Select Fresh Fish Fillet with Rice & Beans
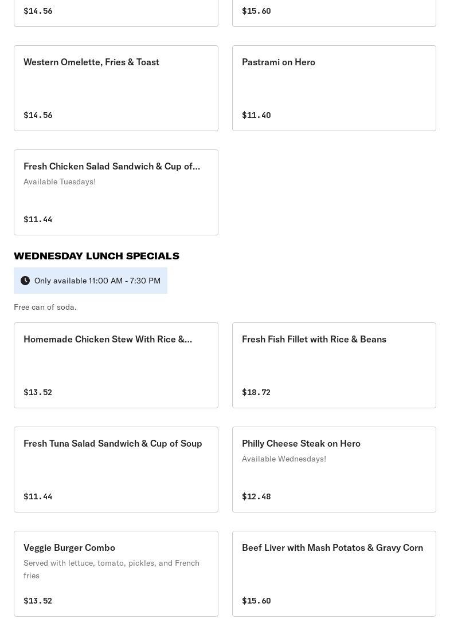This screenshot has width=450, height=623. coord(334,365)
